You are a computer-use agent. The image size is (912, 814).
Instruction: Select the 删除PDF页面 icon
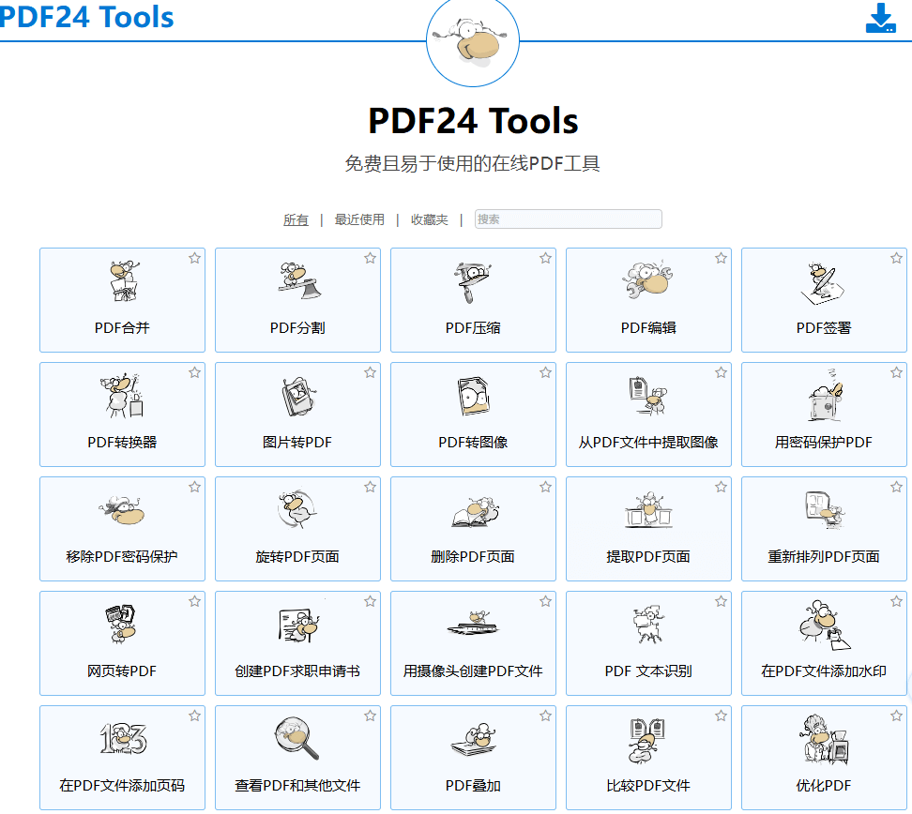[x=475, y=512]
